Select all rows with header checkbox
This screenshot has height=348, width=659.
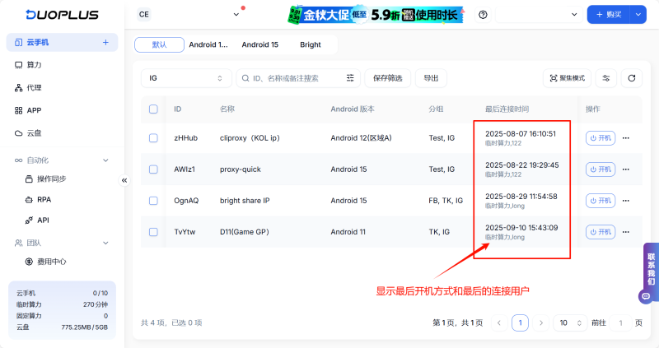click(x=153, y=109)
